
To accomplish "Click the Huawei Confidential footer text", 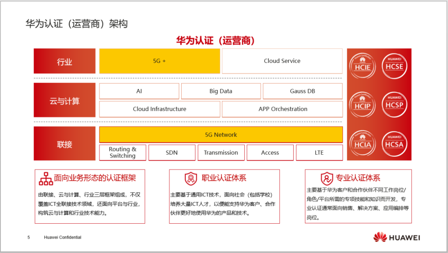I will point(63,237).
